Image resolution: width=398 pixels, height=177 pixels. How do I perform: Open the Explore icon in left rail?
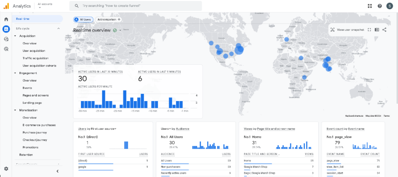(x=6, y=39)
